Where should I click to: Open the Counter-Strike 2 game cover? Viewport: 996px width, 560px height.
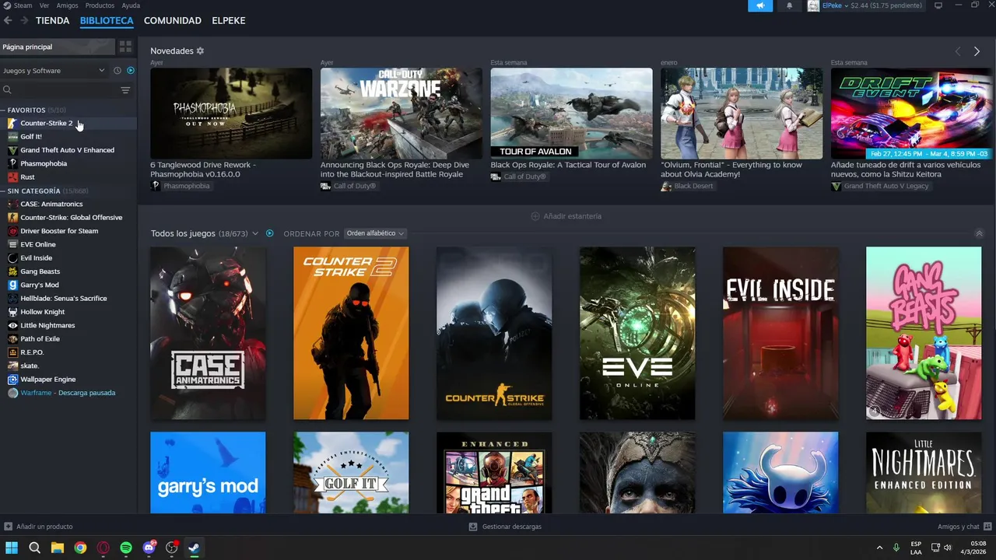(x=351, y=333)
